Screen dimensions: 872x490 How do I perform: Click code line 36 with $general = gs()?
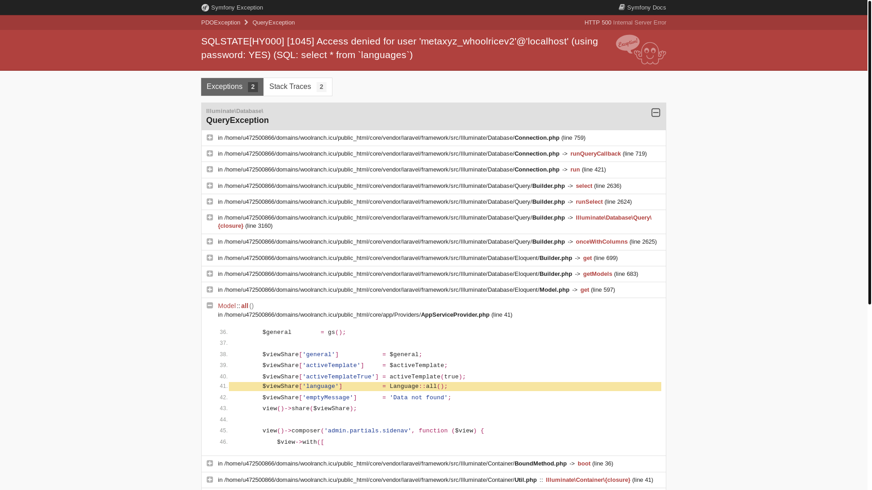304,333
